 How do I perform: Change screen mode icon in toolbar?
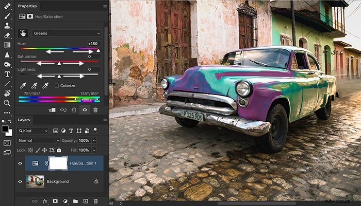[x=7, y=153]
